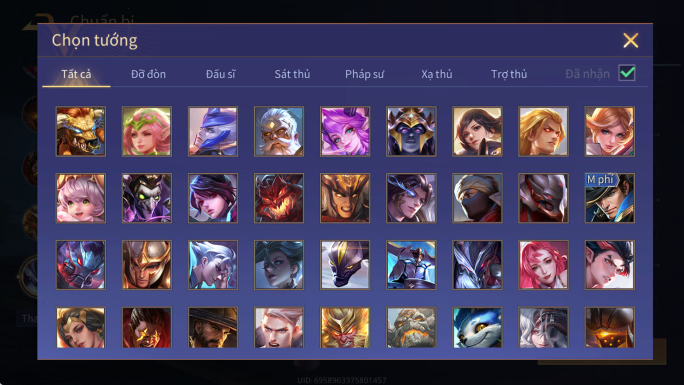Toggle the 'Đã nhận' checkbox

coord(627,73)
